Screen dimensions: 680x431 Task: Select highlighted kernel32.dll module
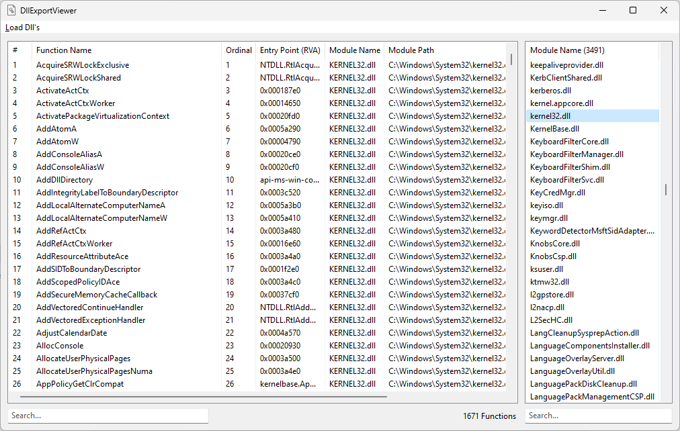tap(593, 116)
